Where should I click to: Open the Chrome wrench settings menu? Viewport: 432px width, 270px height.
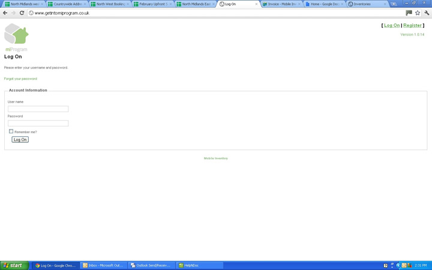pyautogui.click(x=427, y=13)
